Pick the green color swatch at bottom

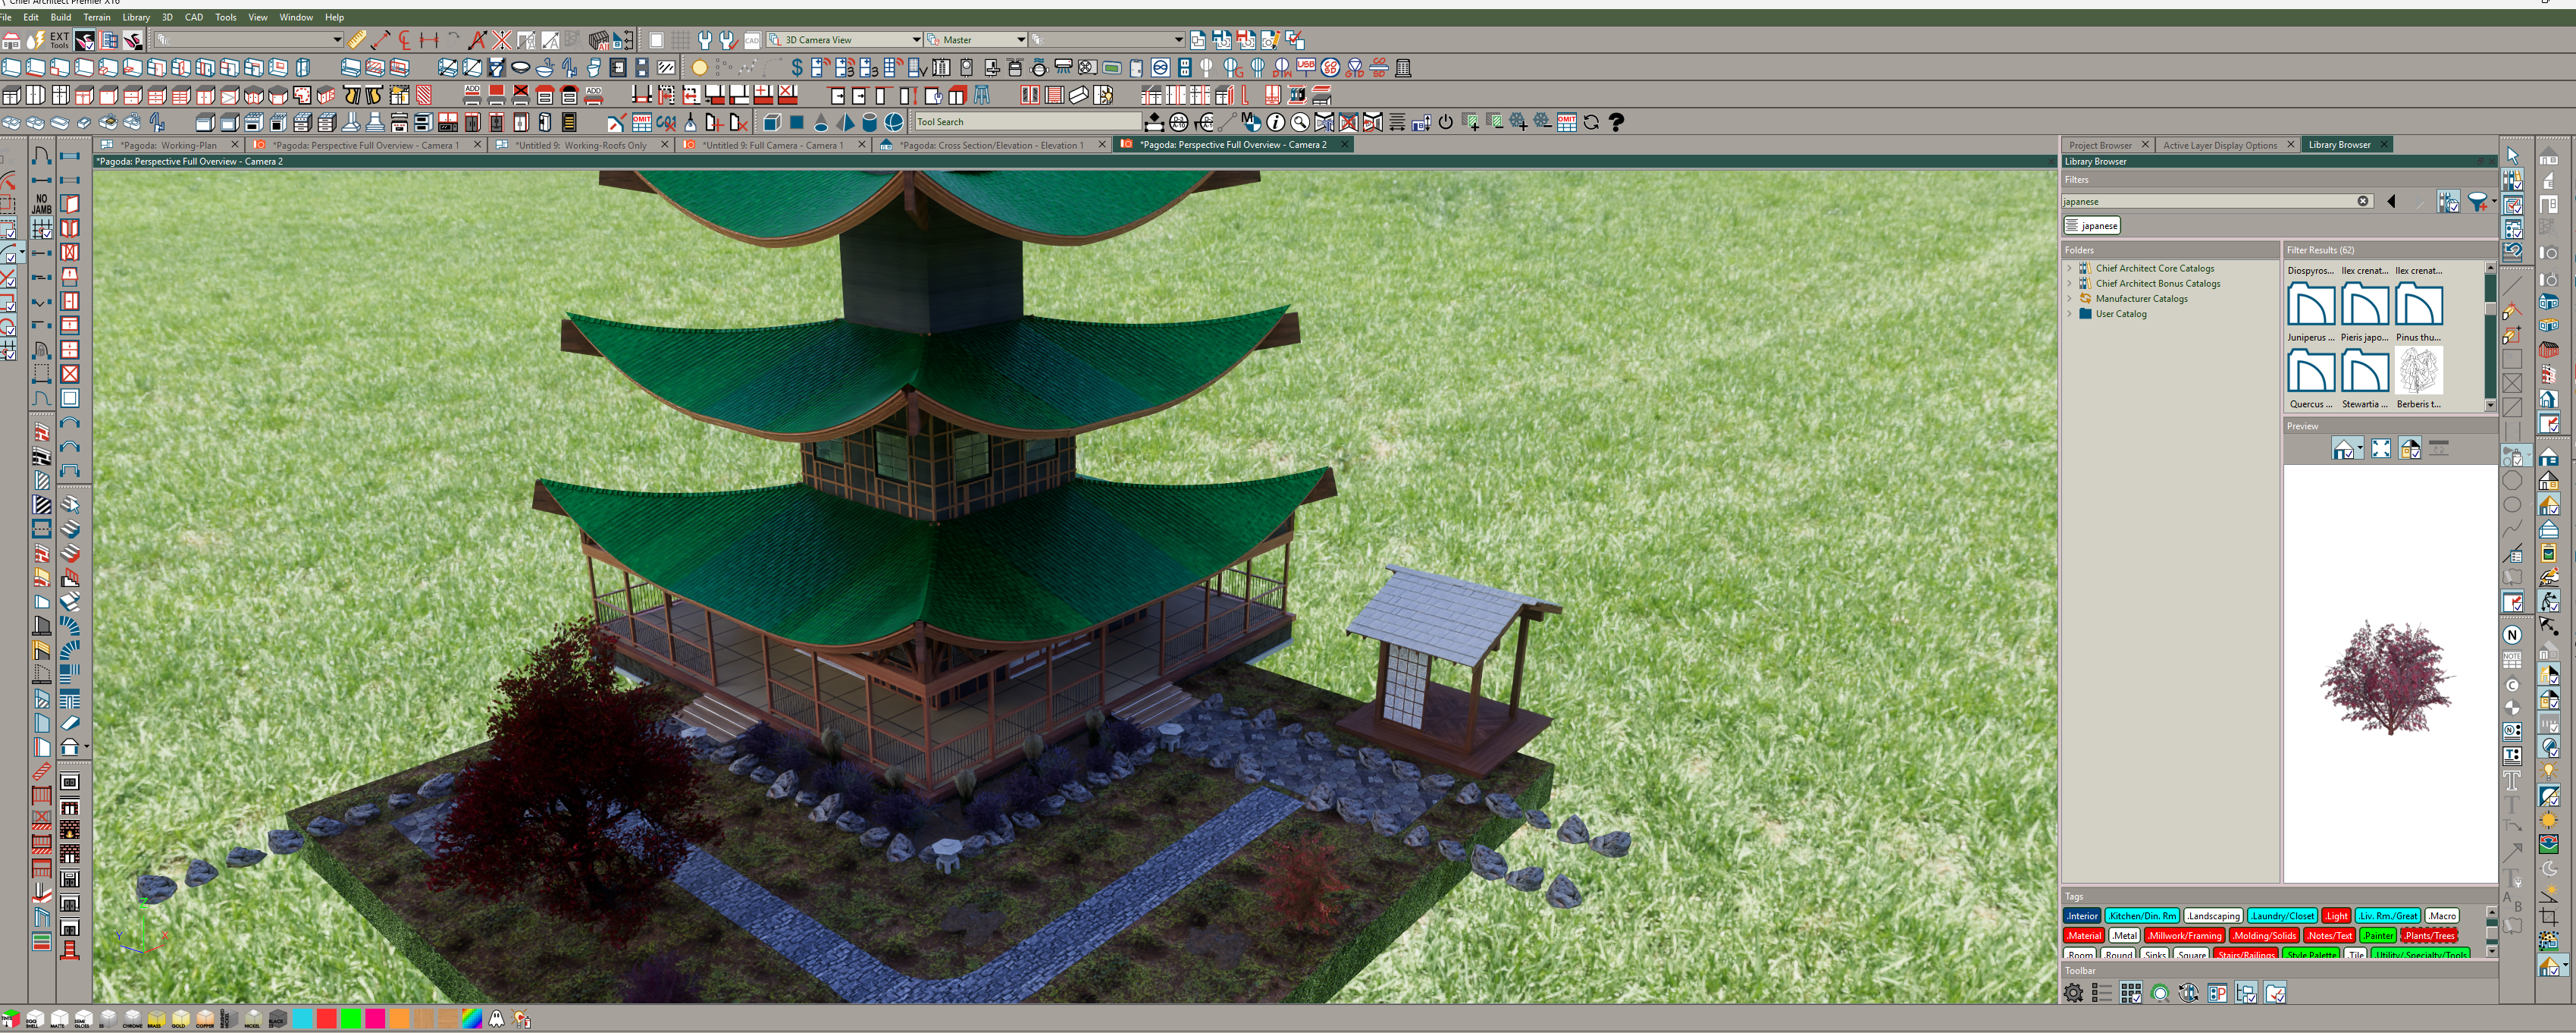[x=350, y=1019]
